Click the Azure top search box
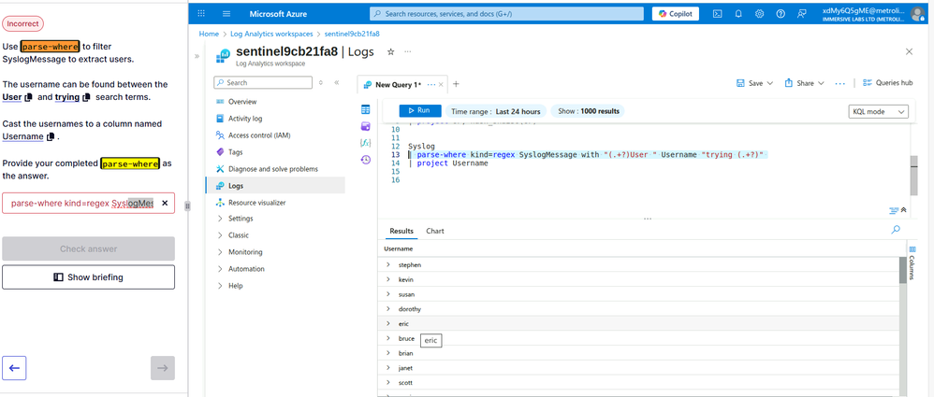The image size is (934, 397). coord(506,14)
